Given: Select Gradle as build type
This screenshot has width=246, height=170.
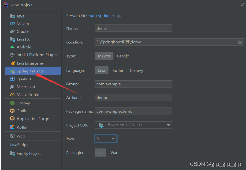Looking at the screenshot, I should [123, 56].
